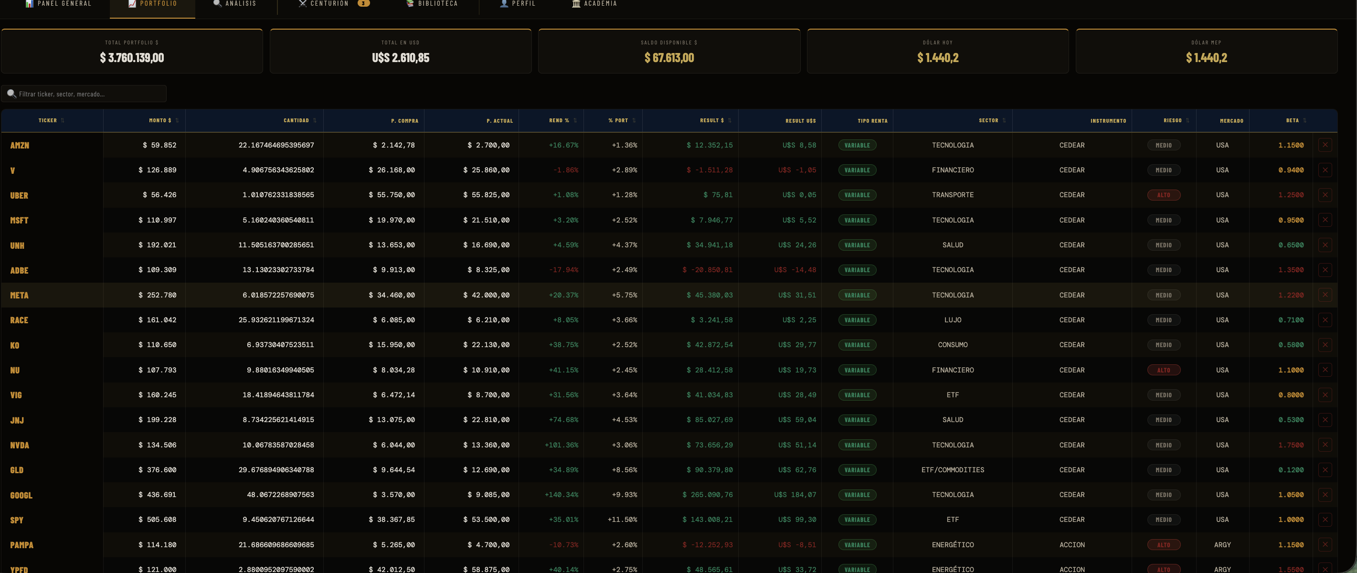Click the MEDIO risk badge for SPY
The image size is (1357, 573).
pyautogui.click(x=1164, y=520)
